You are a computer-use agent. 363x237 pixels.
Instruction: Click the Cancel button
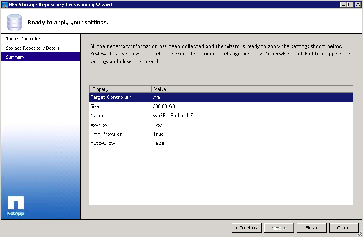click(x=343, y=228)
